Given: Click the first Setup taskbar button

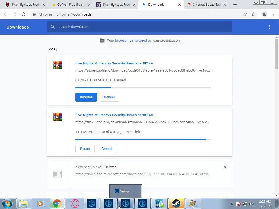Looking at the screenshot, I should (x=92, y=204).
